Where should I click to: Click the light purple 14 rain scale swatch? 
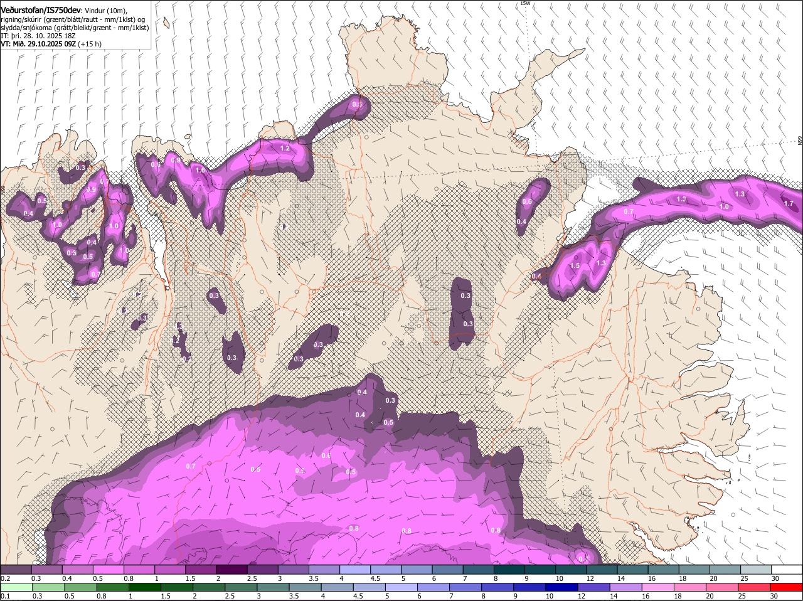pyautogui.click(x=625, y=587)
